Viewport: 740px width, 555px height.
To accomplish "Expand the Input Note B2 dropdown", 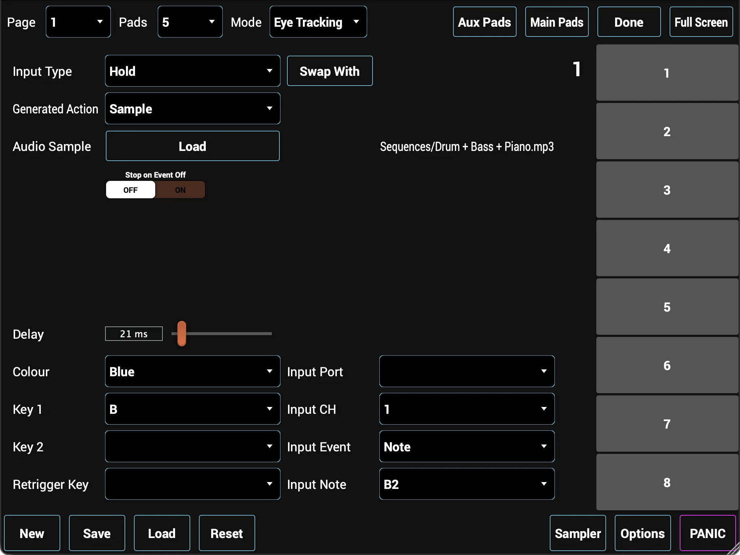I will pyautogui.click(x=466, y=484).
